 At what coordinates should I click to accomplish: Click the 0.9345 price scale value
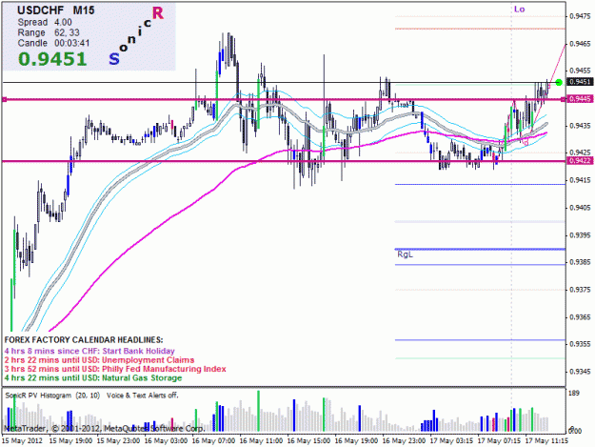tap(581, 371)
